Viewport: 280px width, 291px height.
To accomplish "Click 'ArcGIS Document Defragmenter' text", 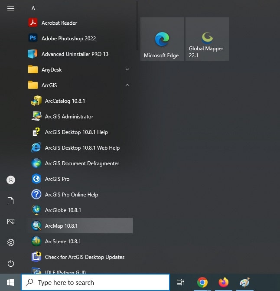I will click(82, 163).
